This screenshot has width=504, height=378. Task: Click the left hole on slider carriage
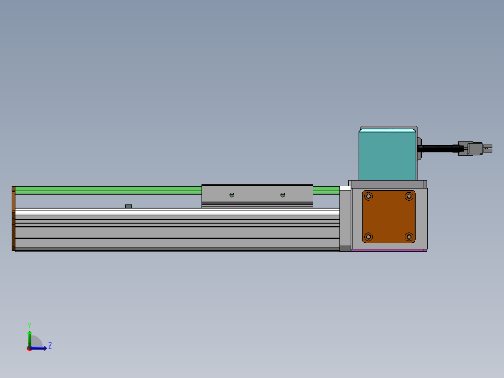pyautogui.click(x=232, y=195)
